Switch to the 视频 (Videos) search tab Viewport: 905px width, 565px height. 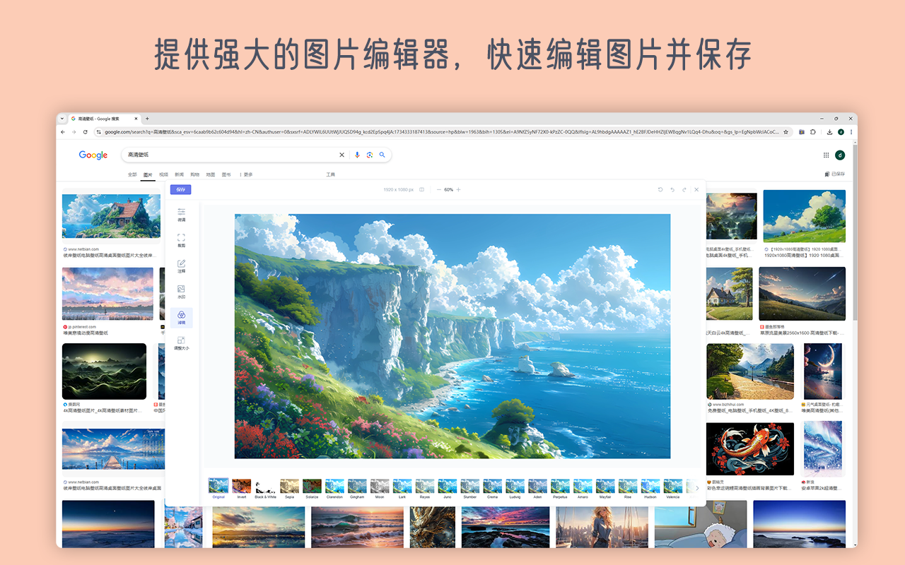(x=163, y=174)
